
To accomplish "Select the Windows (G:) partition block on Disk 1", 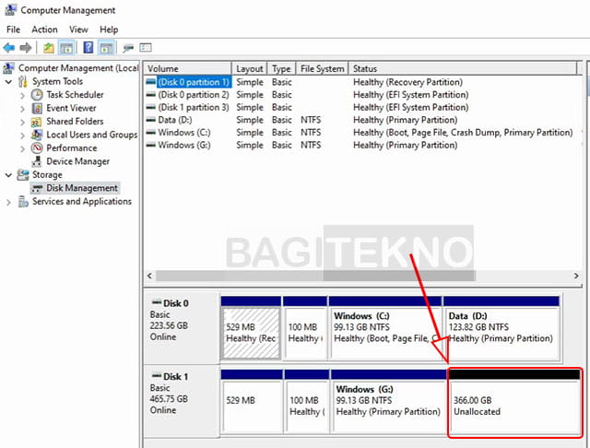I will pyautogui.click(x=388, y=402).
